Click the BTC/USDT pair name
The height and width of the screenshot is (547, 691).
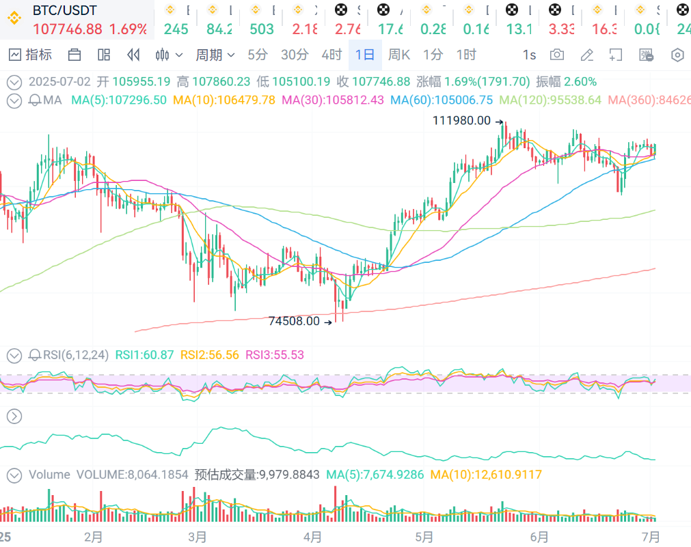click(64, 10)
